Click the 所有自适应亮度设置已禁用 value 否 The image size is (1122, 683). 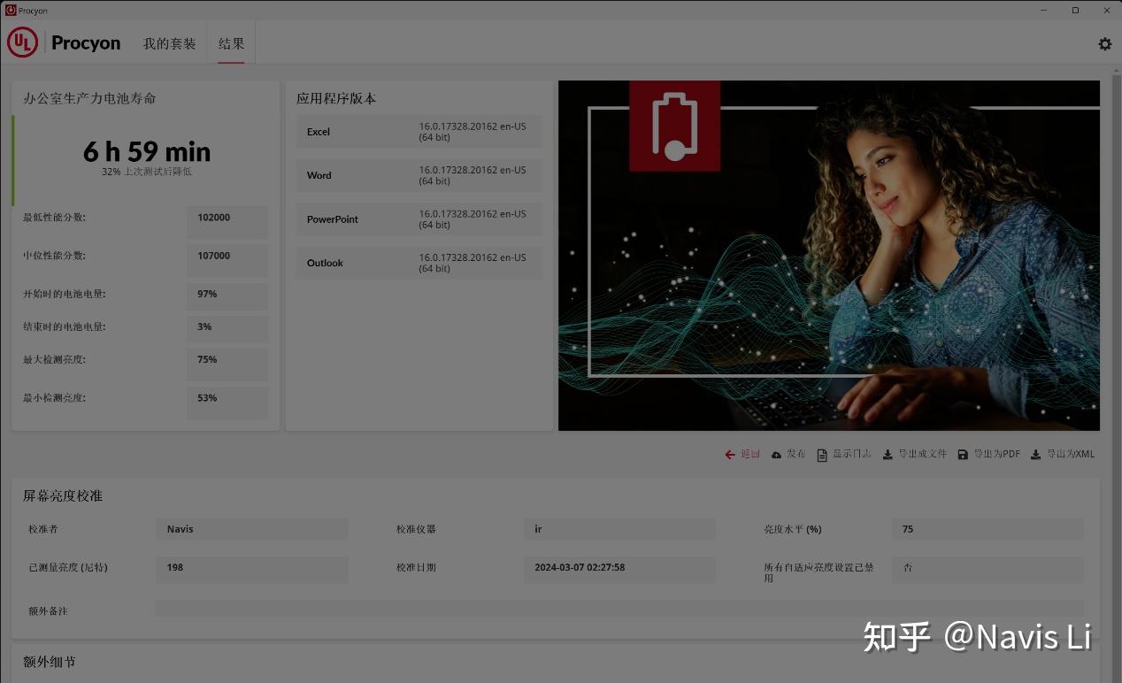point(988,569)
